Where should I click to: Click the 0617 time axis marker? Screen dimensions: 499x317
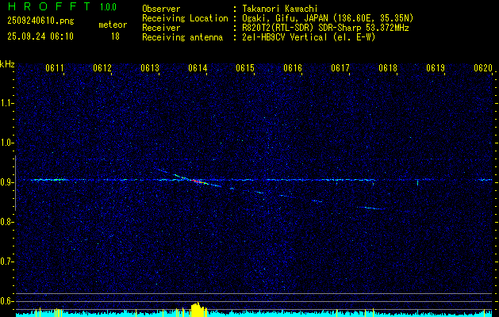(x=340, y=68)
